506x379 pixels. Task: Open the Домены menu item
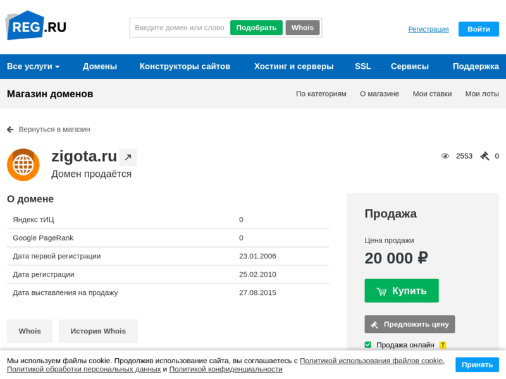pos(100,66)
